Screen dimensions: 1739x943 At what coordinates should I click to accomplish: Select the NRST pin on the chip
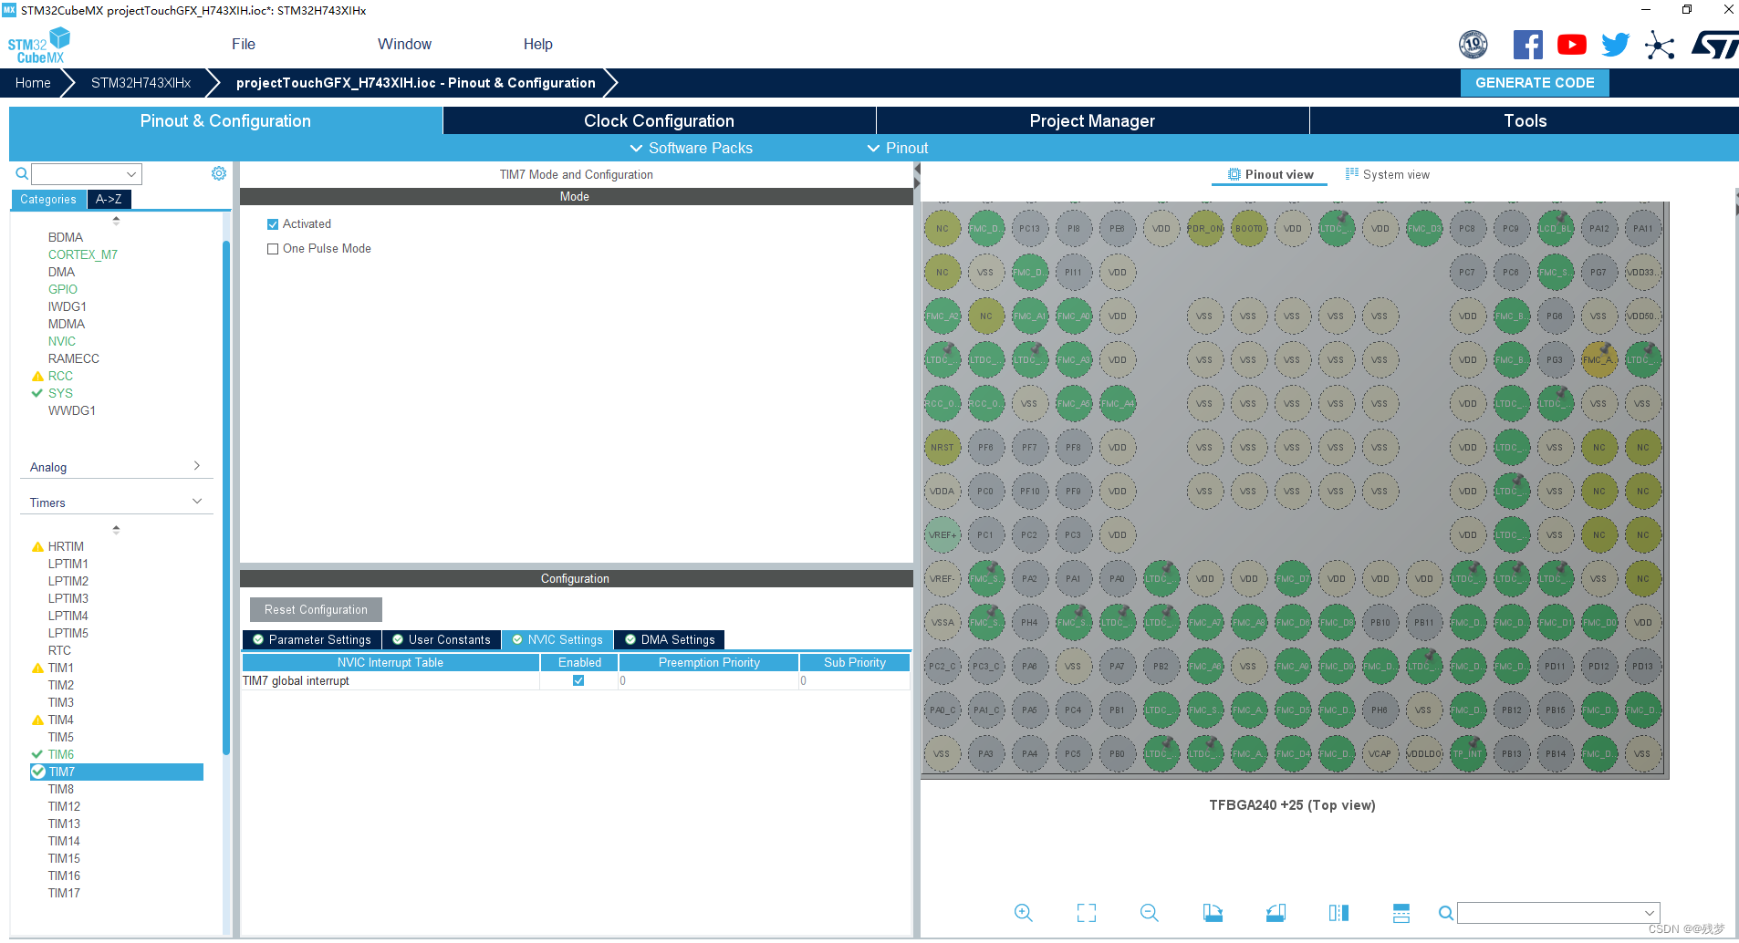tap(942, 448)
